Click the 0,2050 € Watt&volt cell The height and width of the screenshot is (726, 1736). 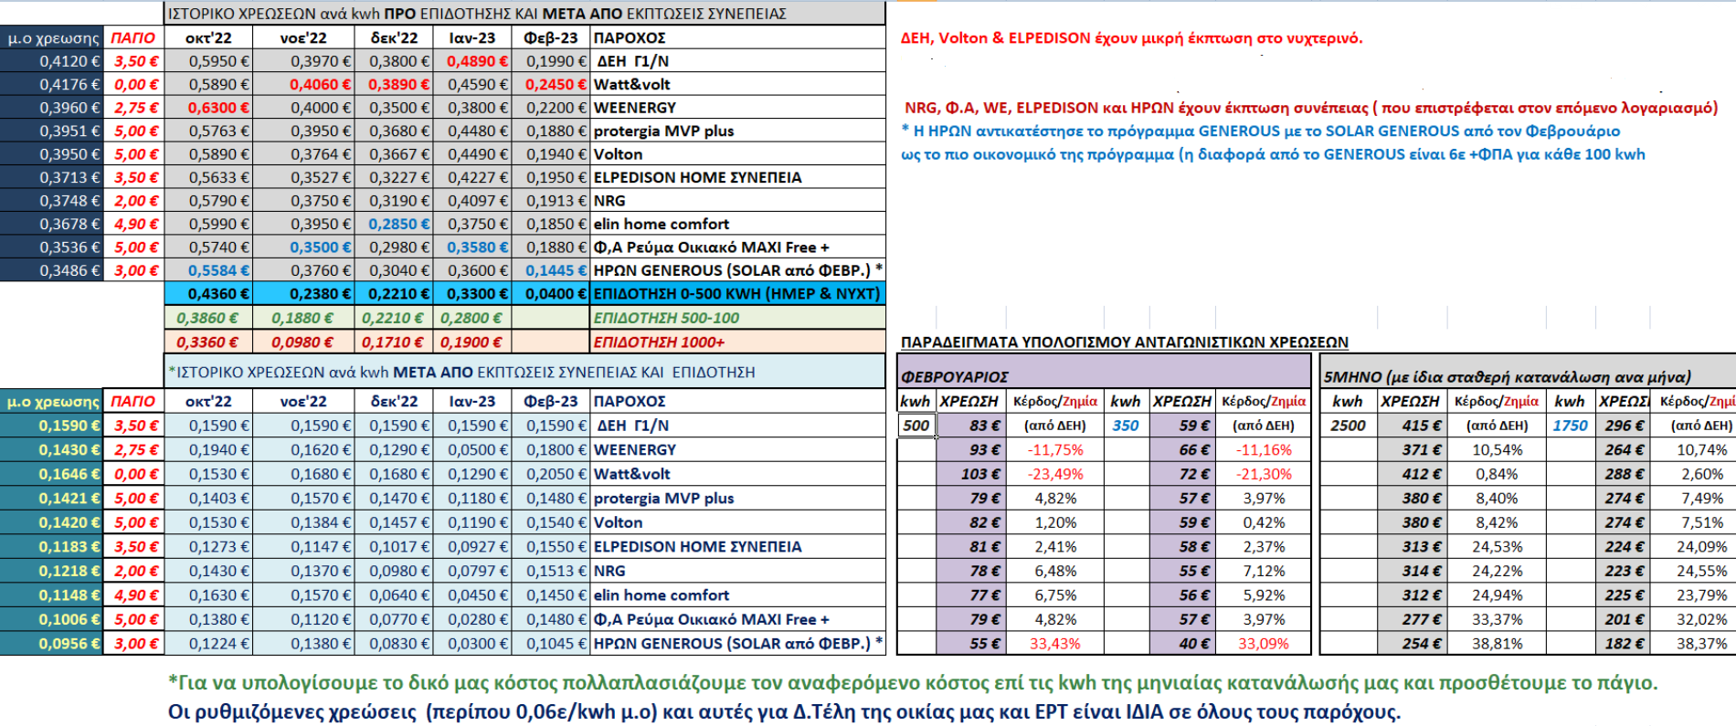(x=551, y=474)
